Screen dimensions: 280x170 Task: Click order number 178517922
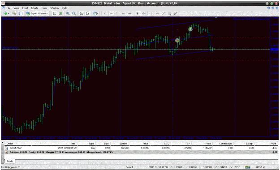click(16, 148)
